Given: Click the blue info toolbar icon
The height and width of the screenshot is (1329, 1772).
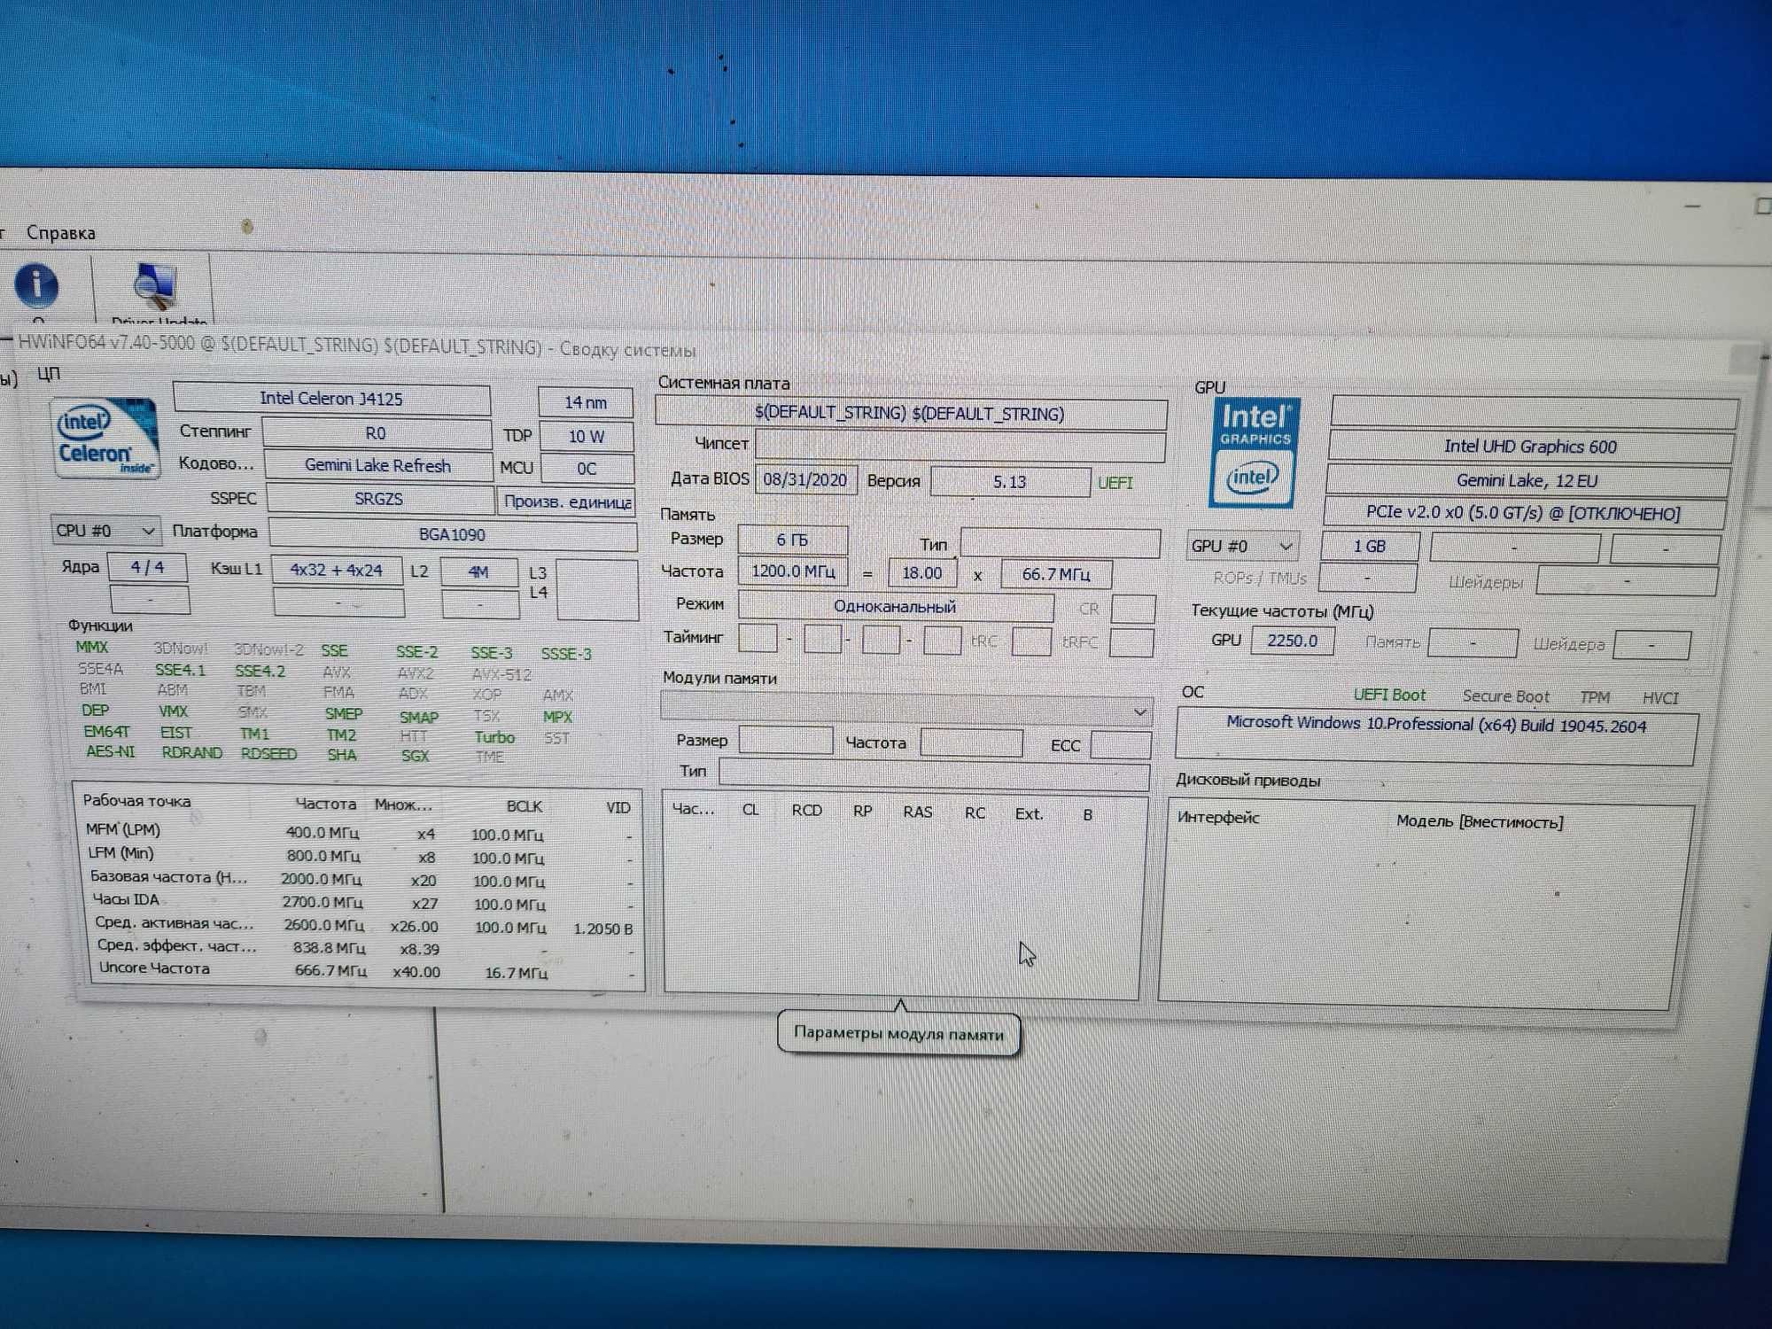Looking at the screenshot, I should (x=36, y=286).
